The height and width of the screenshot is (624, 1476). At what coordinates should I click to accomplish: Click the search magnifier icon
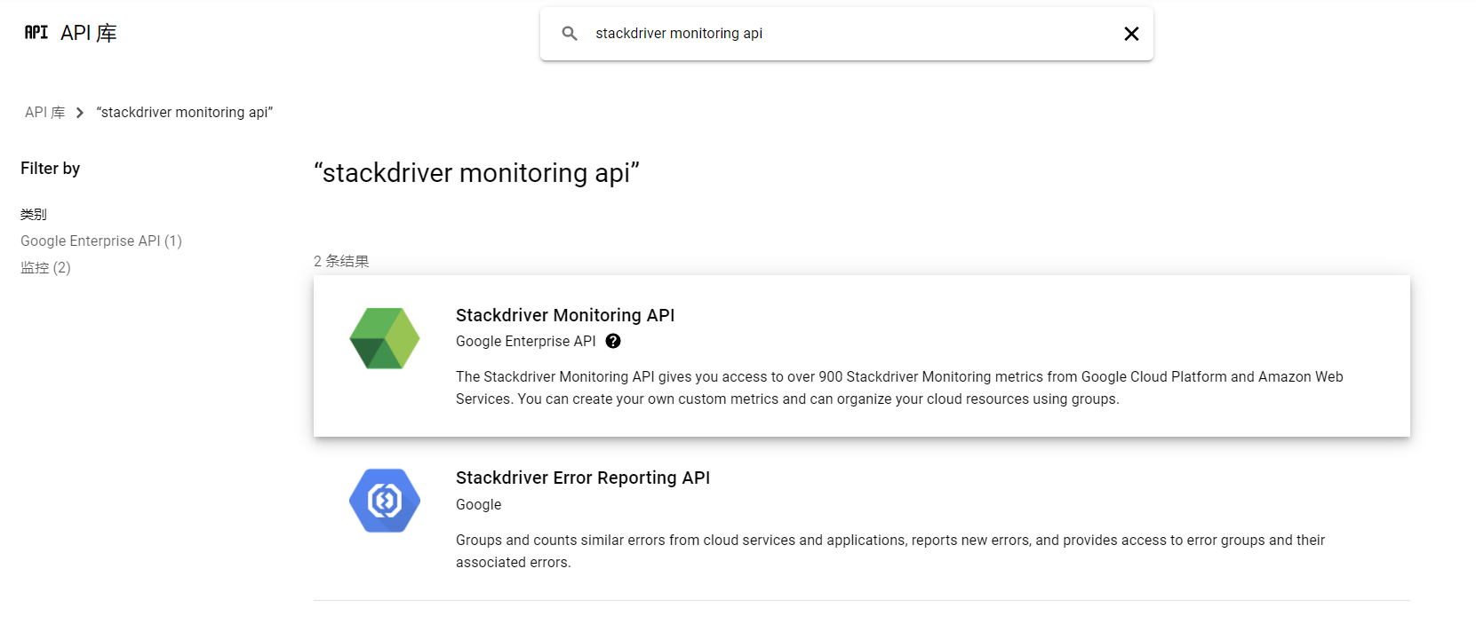[x=570, y=34]
